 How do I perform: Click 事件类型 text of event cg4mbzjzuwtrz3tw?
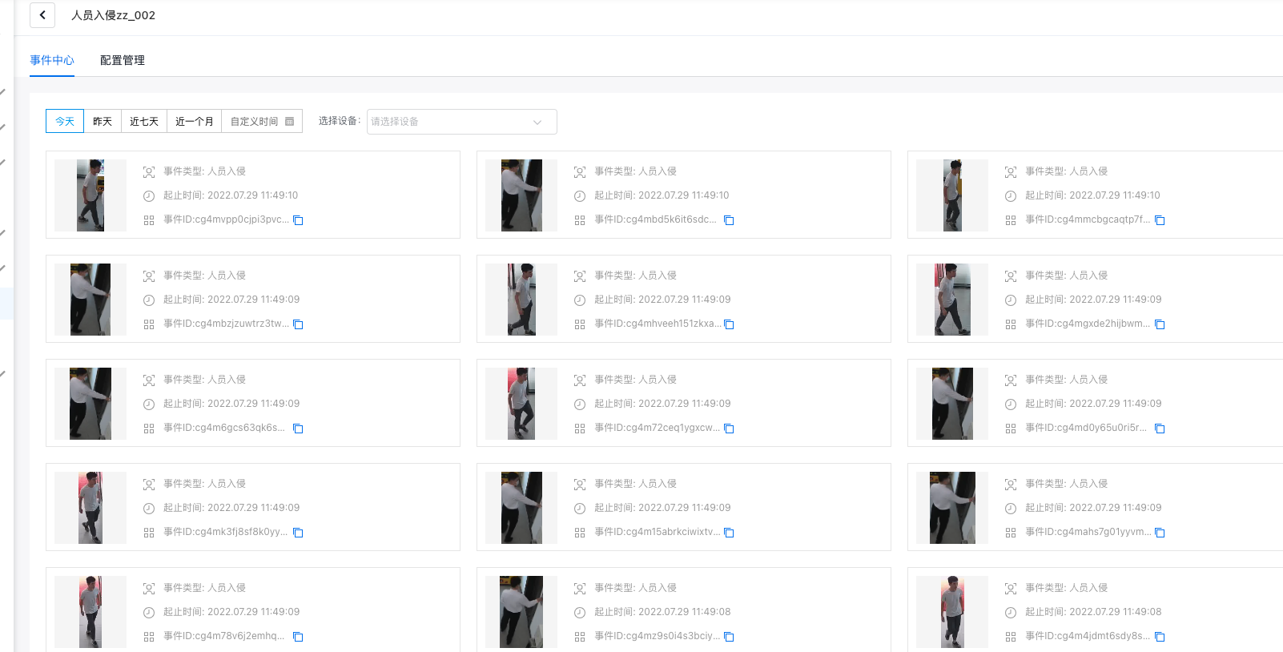coord(204,276)
